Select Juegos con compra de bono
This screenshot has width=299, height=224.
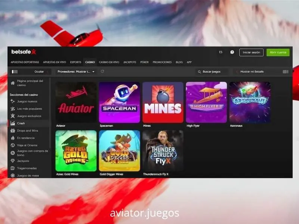[33, 153]
